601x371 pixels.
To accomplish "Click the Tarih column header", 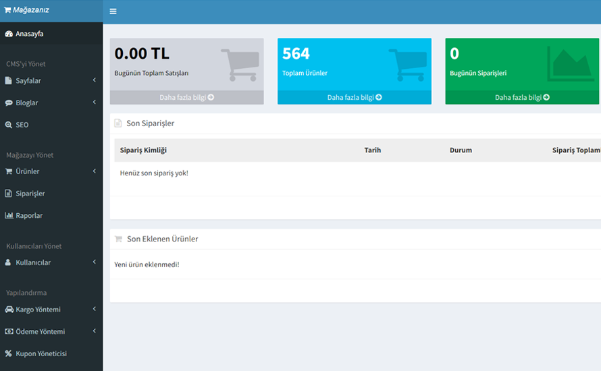I will [373, 150].
